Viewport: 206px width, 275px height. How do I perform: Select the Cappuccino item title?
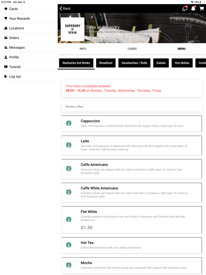point(90,121)
